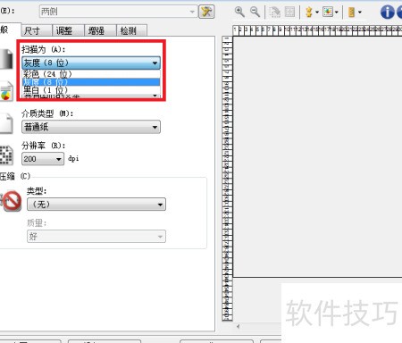Switch to the 尺寸 tab

[37, 30]
